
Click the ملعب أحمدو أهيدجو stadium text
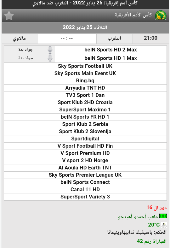138,216
